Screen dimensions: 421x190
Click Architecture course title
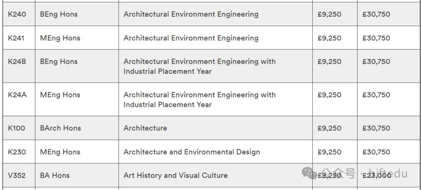145,128
